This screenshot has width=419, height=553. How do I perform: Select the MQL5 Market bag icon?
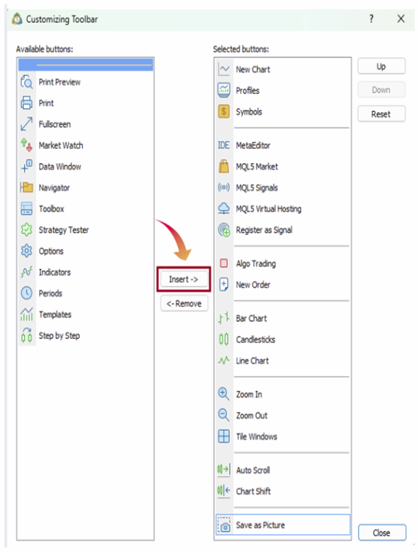click(x=224, y=167)
